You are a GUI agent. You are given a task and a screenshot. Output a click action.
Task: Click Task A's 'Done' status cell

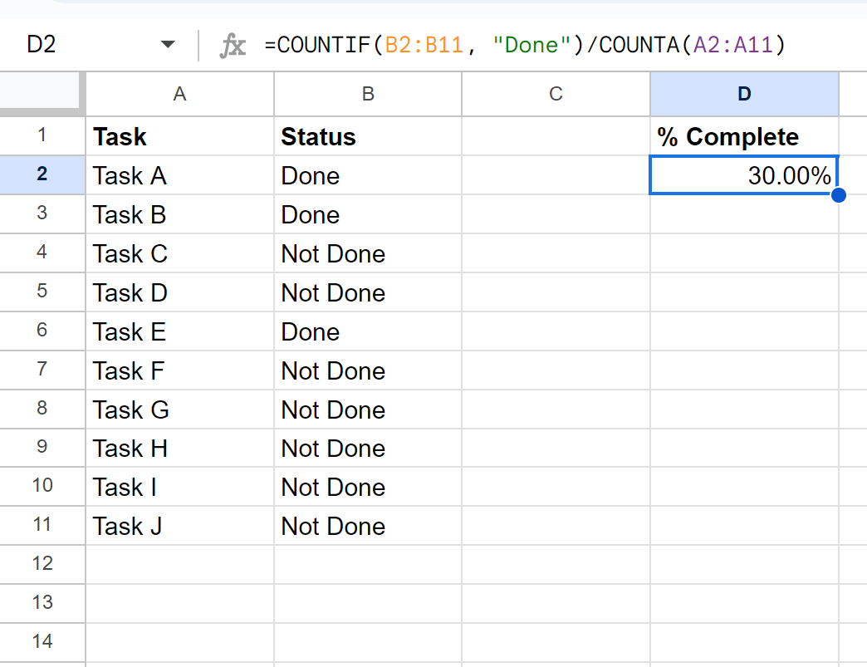pos(368,175)
